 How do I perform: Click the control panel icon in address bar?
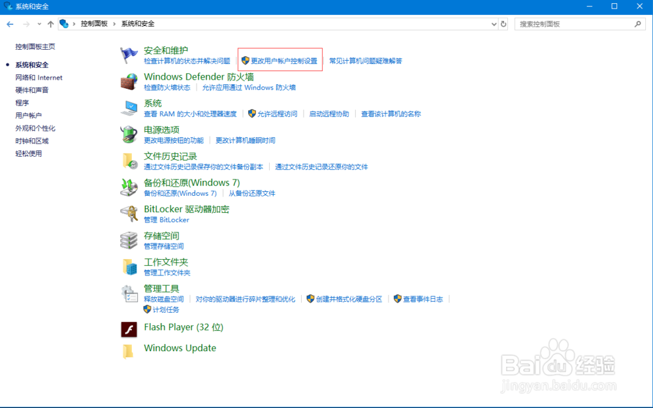click(64, 24)
